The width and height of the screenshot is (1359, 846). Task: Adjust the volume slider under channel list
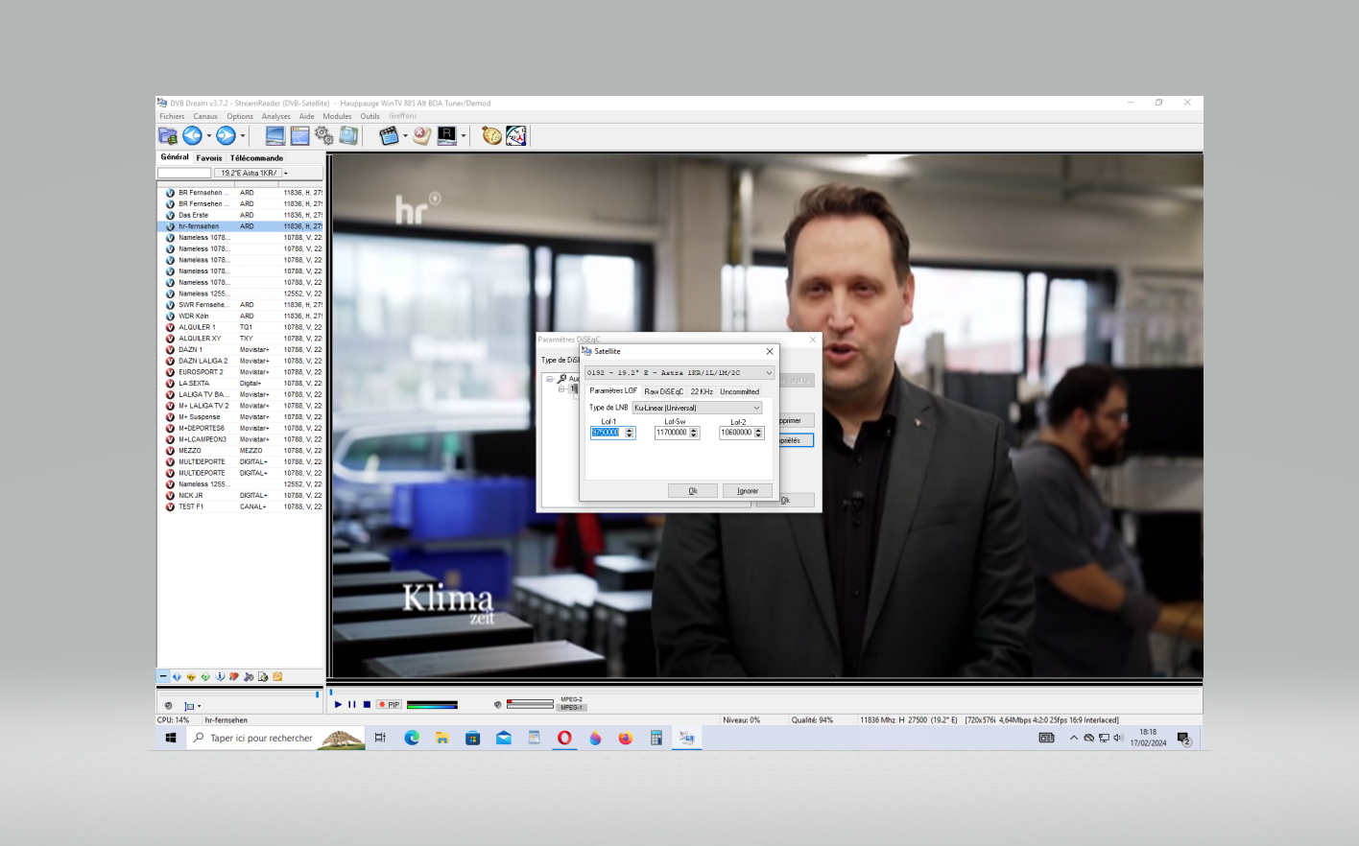tap(238, 694)
